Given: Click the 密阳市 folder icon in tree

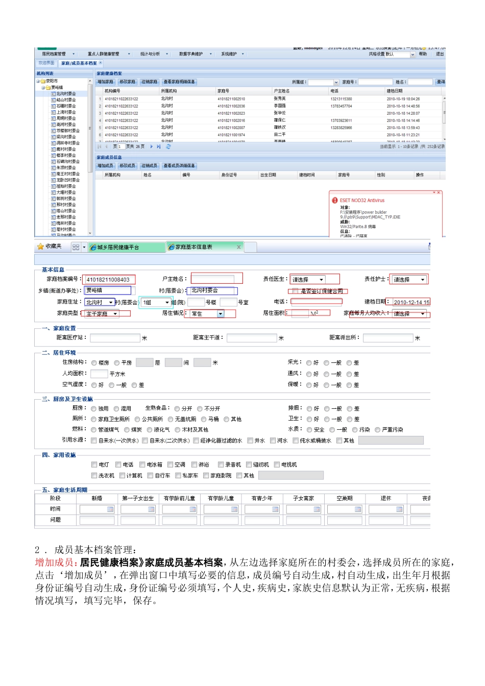Looking at the screenshot, I should [43, 81].
